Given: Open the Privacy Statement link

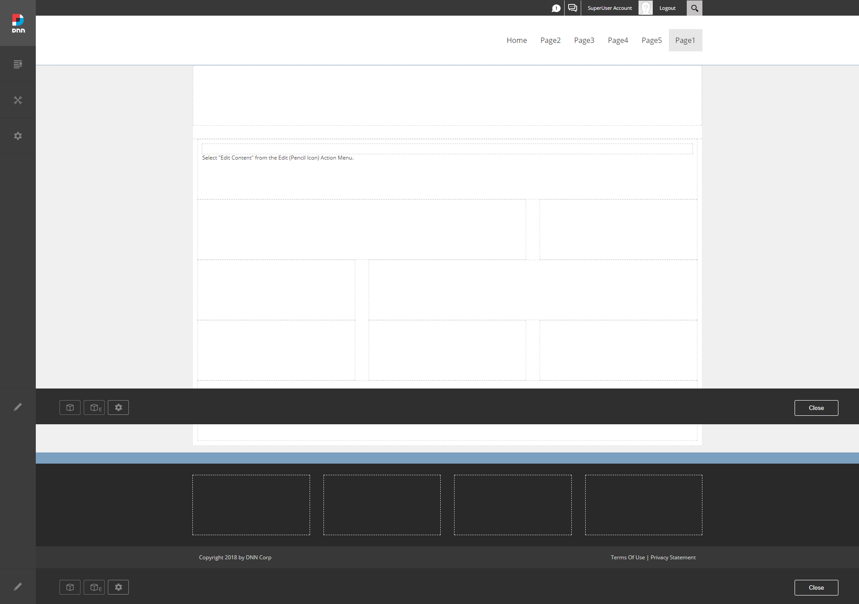Looking at the screenshot, I should tap(673, 557).
